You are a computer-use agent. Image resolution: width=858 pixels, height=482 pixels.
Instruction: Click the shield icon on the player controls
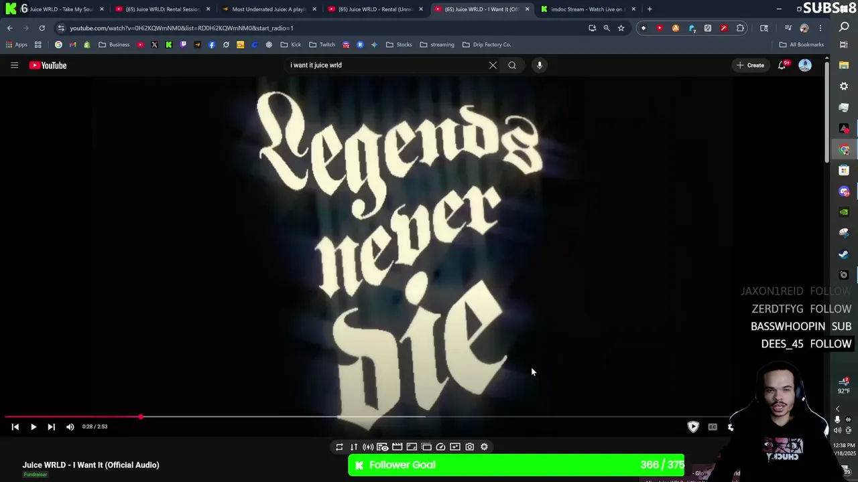tap(693, 426)
